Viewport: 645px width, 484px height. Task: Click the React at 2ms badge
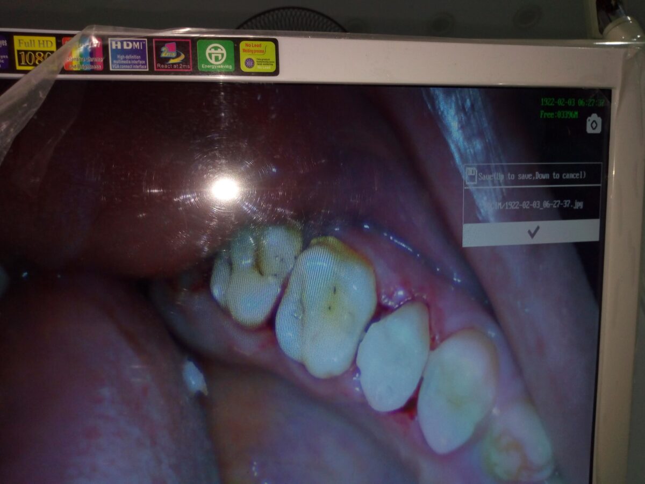(173, 55)
